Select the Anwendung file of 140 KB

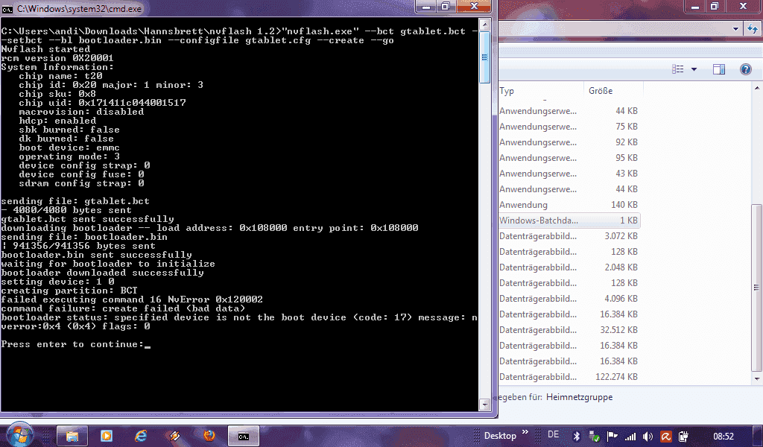tap(569, 205)
